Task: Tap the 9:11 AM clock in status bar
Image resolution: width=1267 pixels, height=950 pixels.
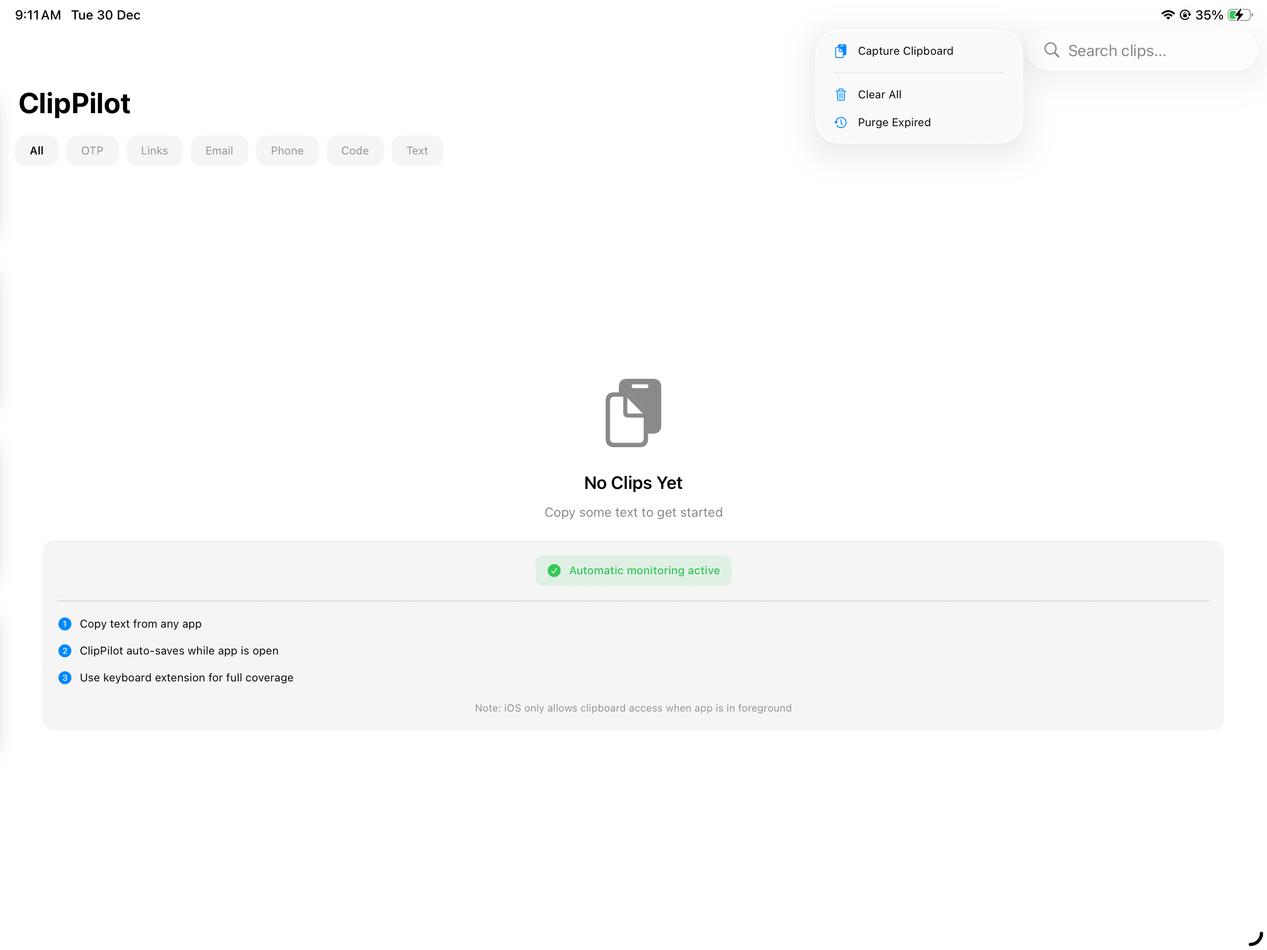Action: (38, 15)
